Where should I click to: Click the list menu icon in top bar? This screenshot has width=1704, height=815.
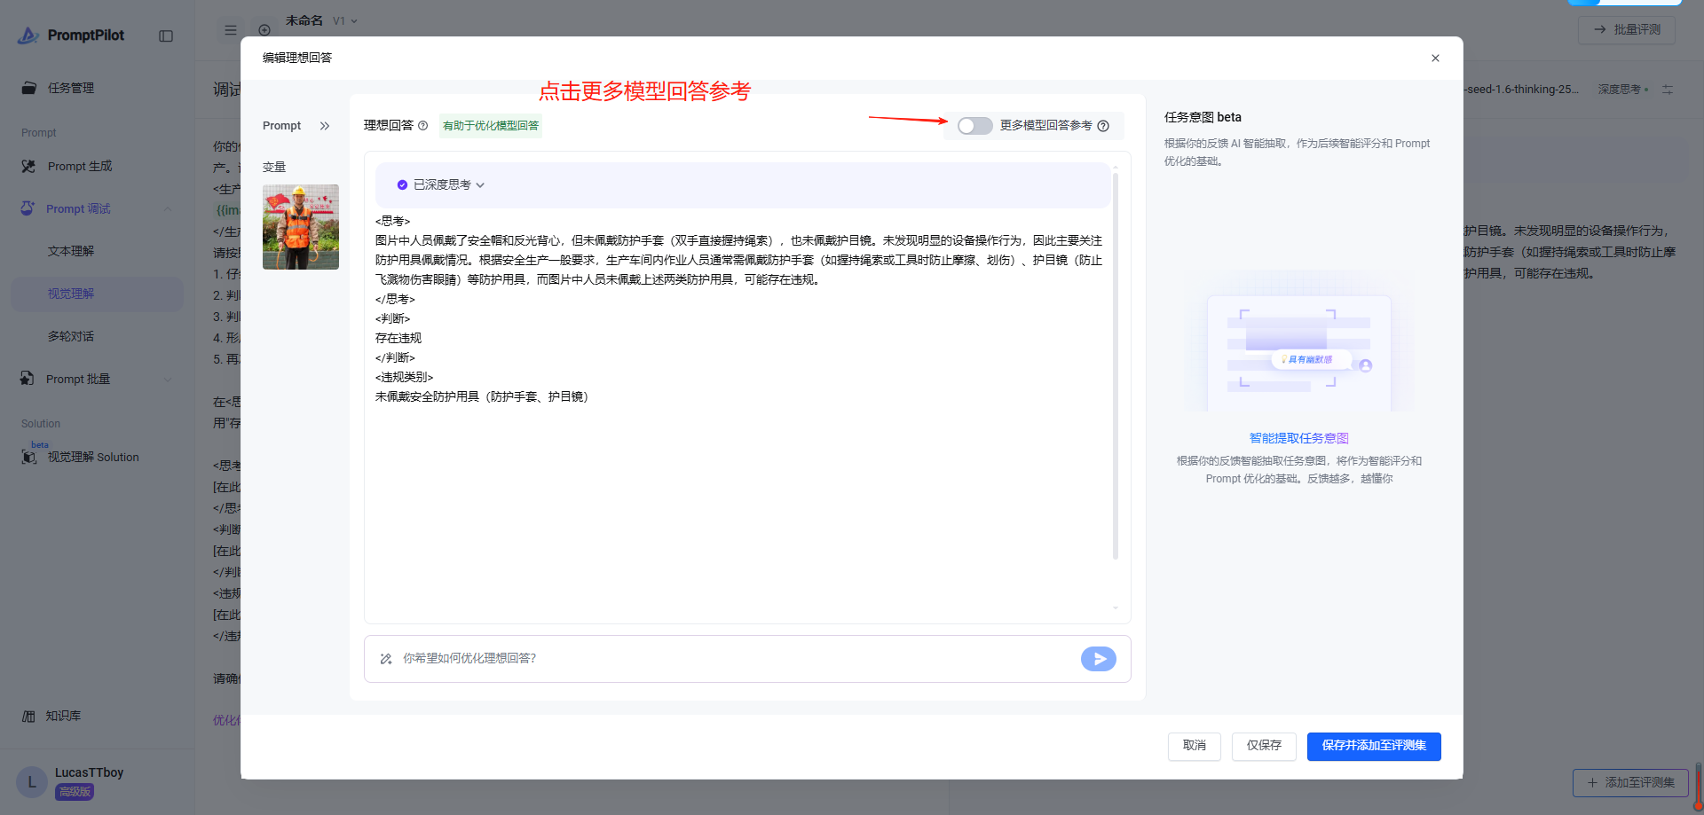point(231,30)
